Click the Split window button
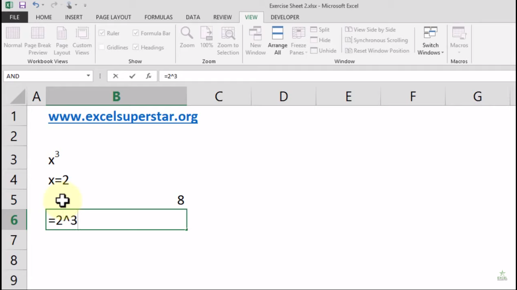This screenshot has width=517, height=290. pos(320,29)
